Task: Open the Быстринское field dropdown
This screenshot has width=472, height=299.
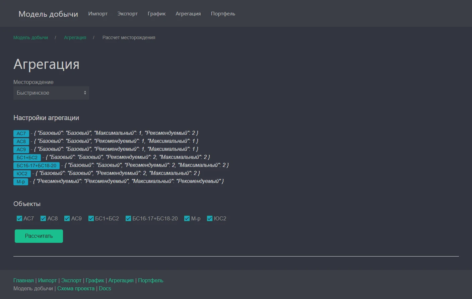Action: coord(51,93)
